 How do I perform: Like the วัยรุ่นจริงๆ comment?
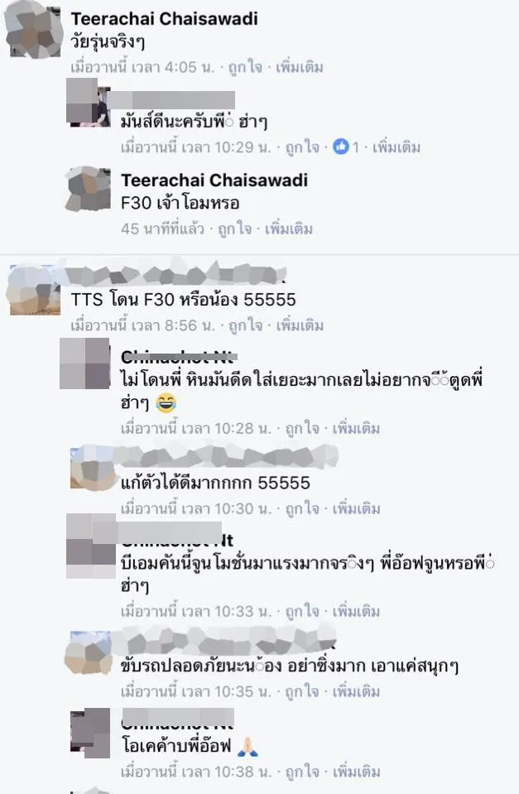[x=245, y=67]
